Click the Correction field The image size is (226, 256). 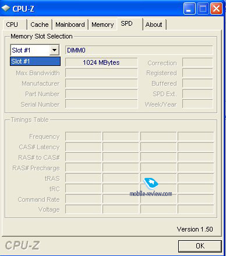pyautogui.click(x=197, y=62)
